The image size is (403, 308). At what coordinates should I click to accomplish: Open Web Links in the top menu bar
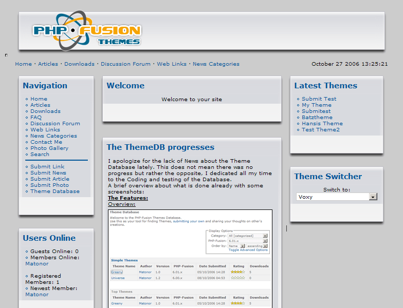(x=172, y=64)
